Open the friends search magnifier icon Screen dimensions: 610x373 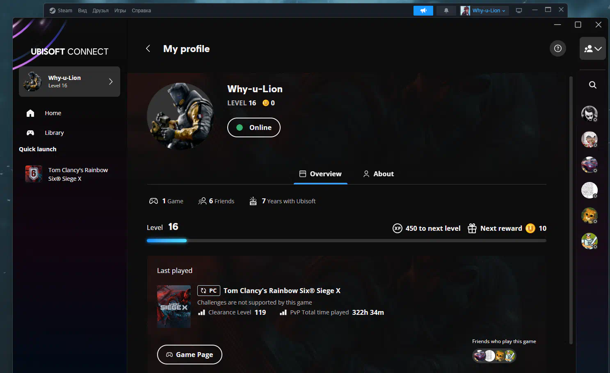(592, 85)
